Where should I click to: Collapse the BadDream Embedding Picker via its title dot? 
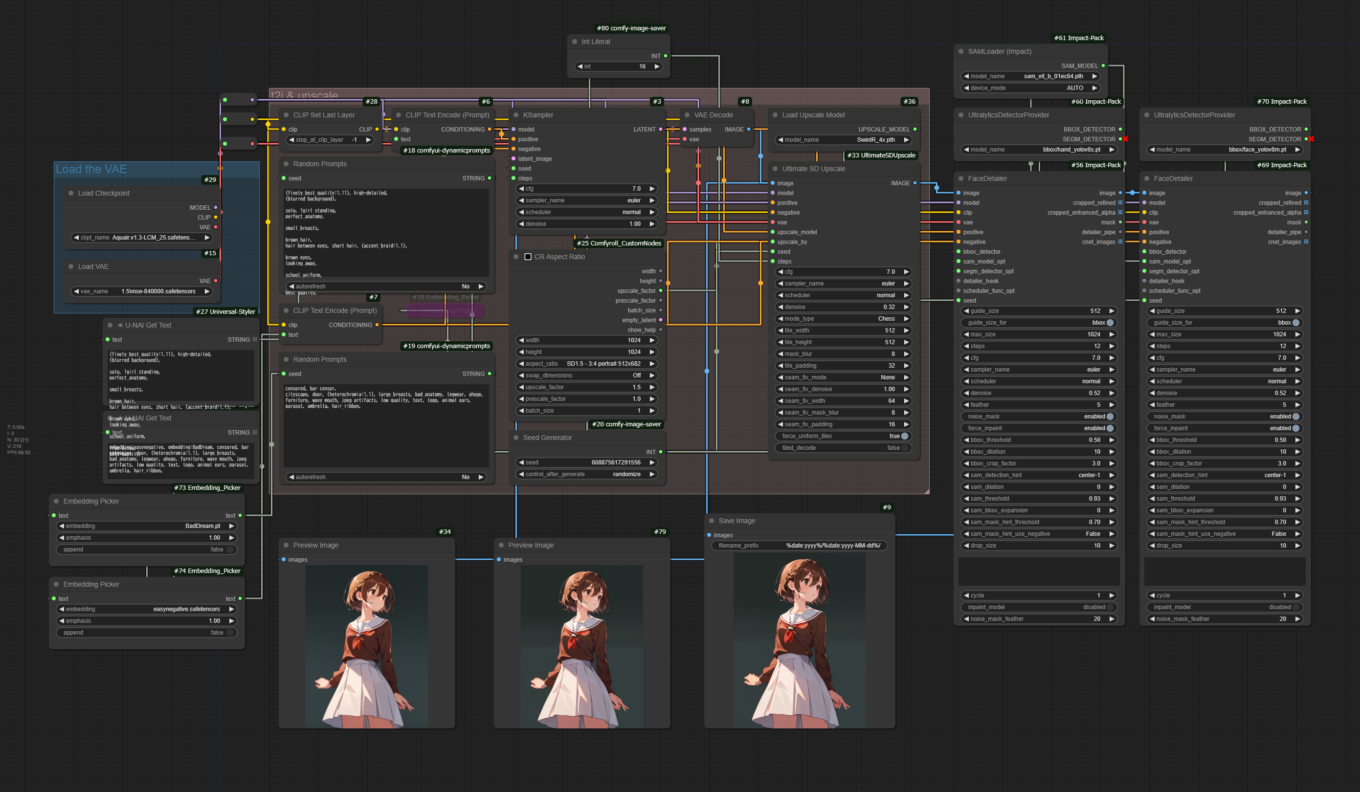[x=56, y=501]
